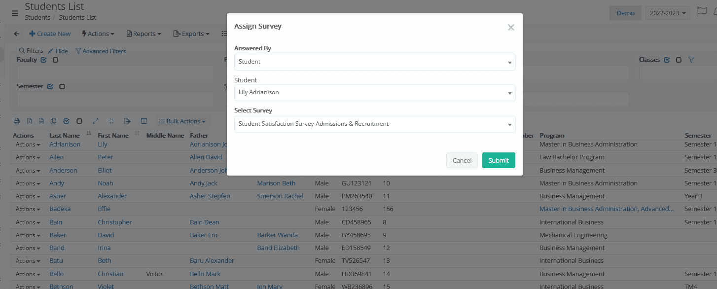Open Christopher first name link
The height and width of the screenshot is (289, 717).
[115, 222]
